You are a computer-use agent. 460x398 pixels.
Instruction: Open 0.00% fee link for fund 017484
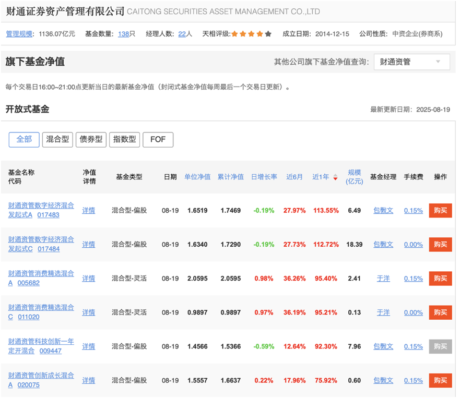tap(414, 245)
